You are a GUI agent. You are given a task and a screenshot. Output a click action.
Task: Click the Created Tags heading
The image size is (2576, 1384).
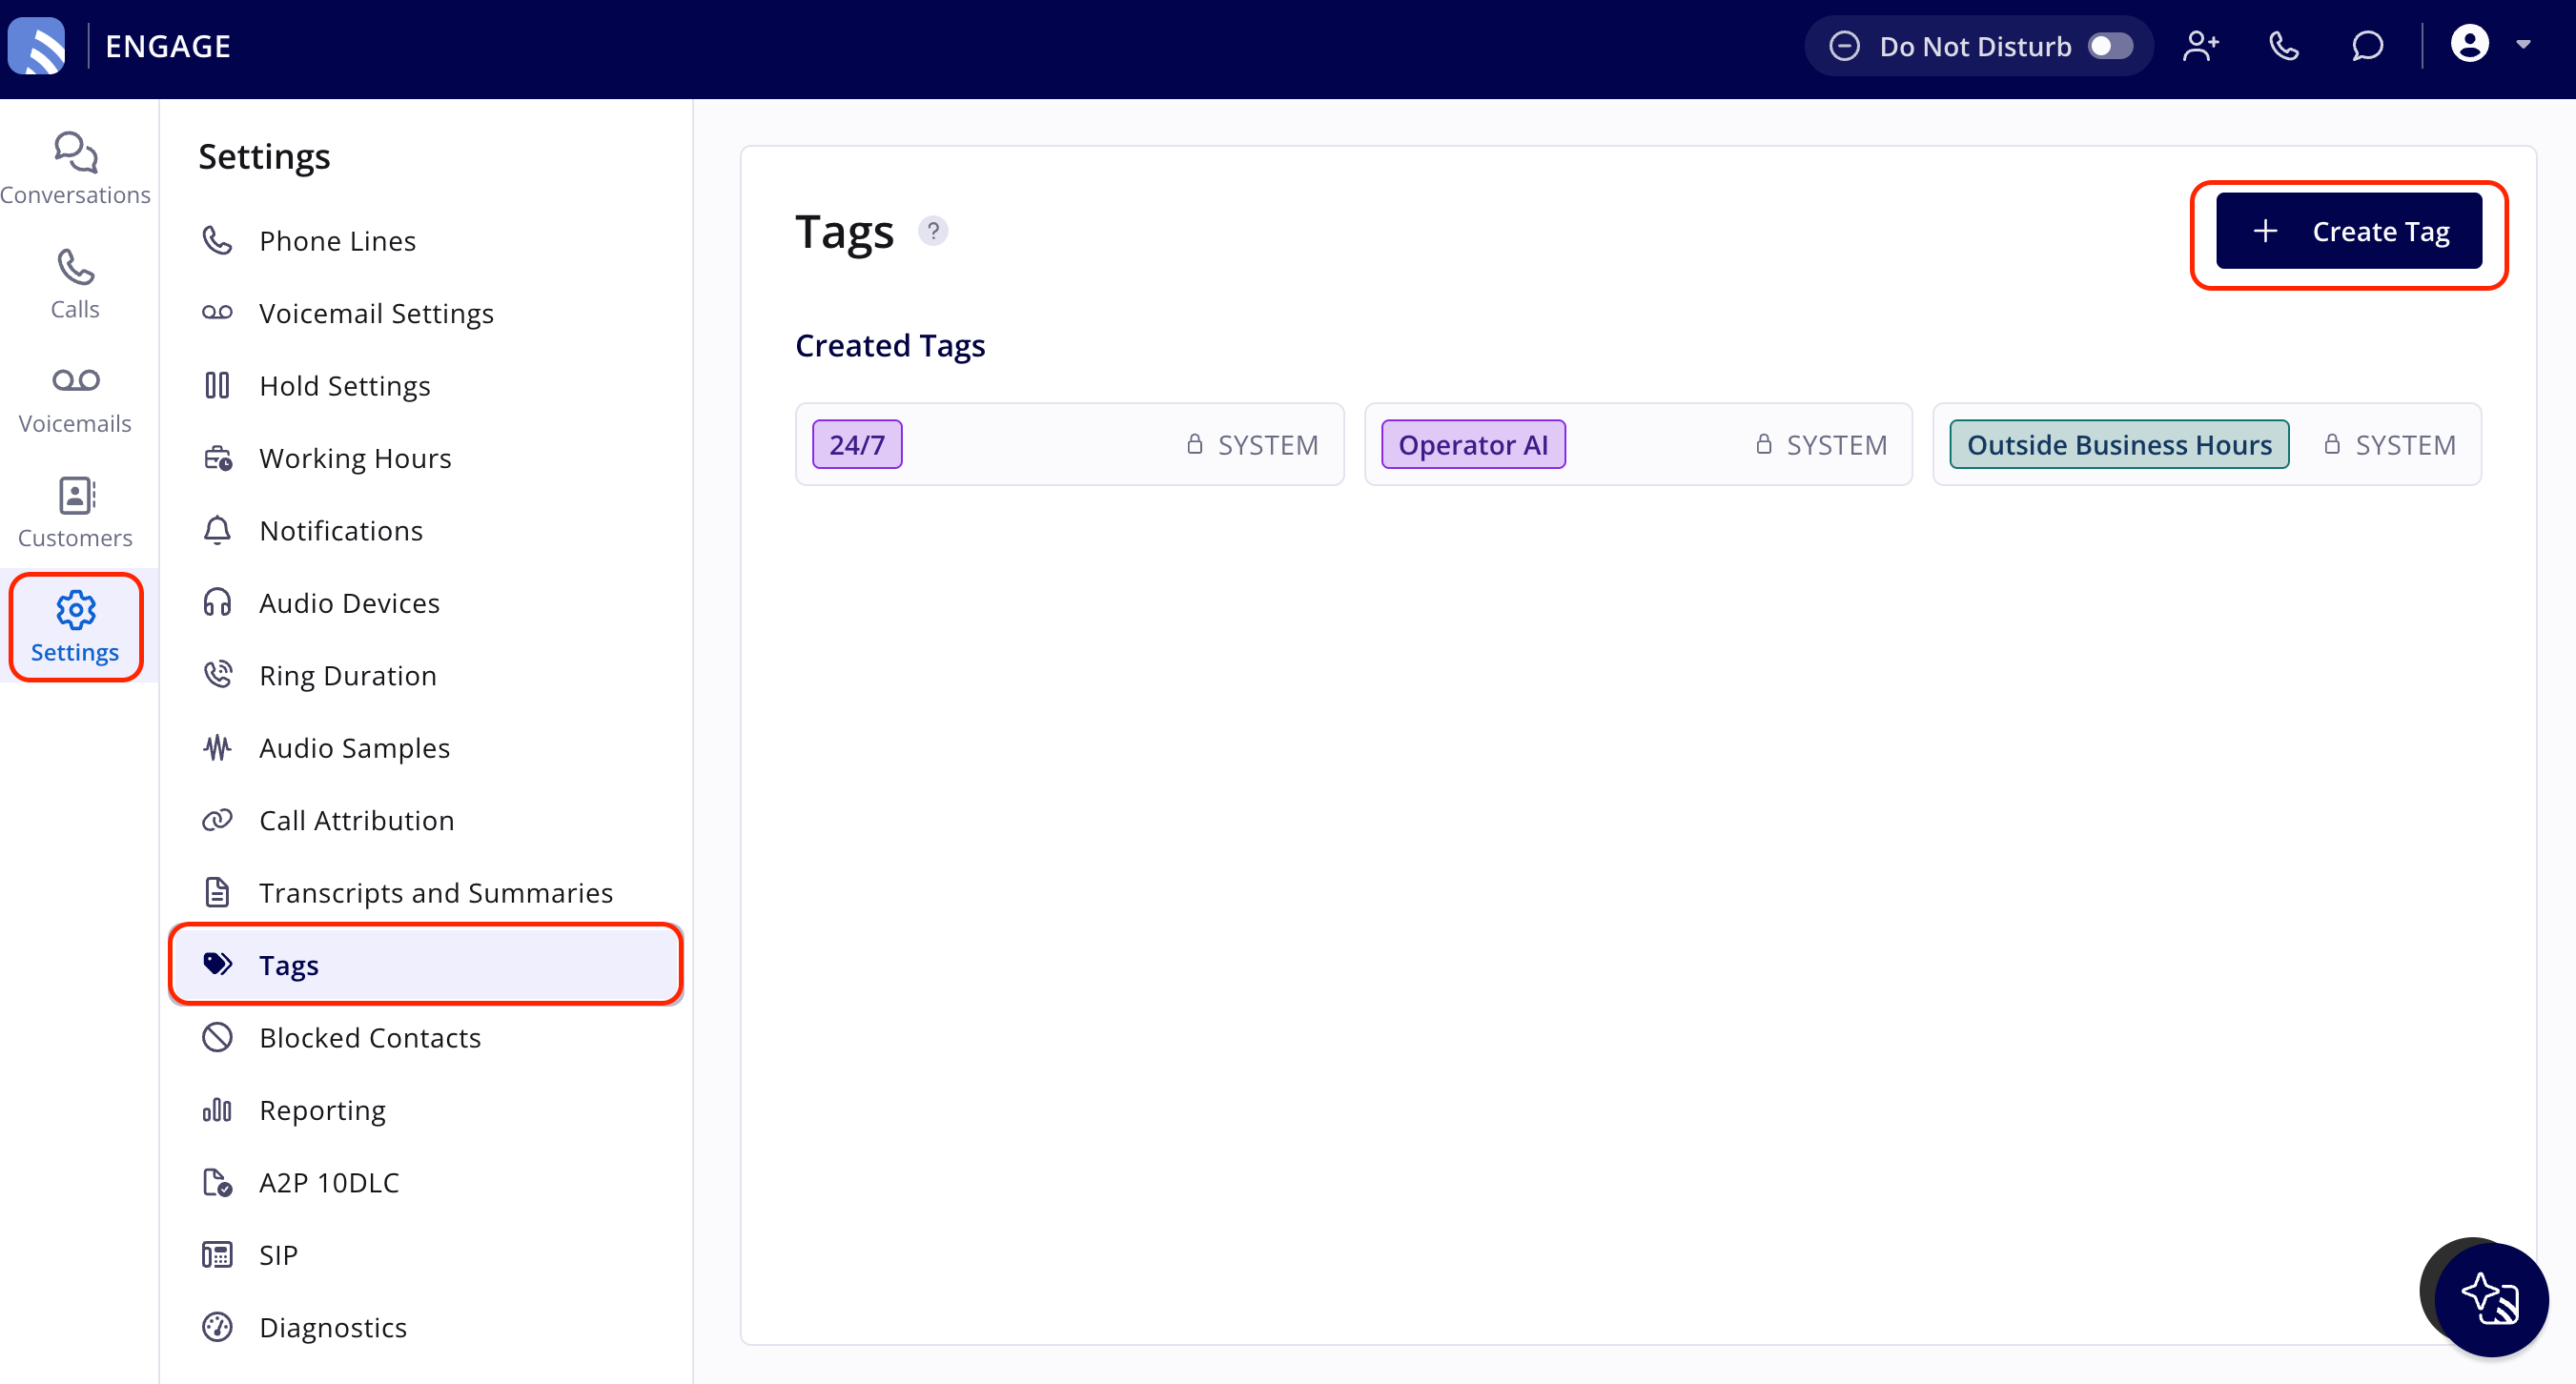click(890, 345)
